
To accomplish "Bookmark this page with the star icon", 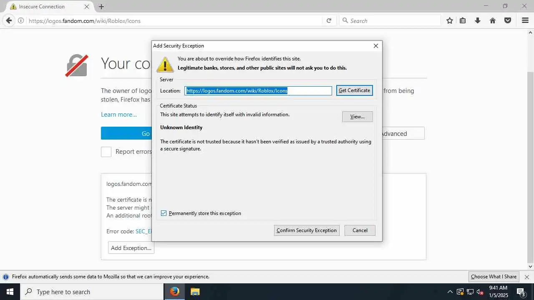I will [x=449, y=20].
